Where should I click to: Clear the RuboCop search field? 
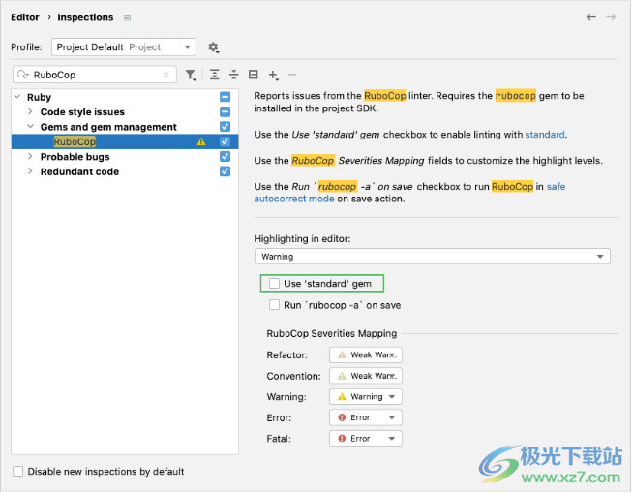coord(166,75)
